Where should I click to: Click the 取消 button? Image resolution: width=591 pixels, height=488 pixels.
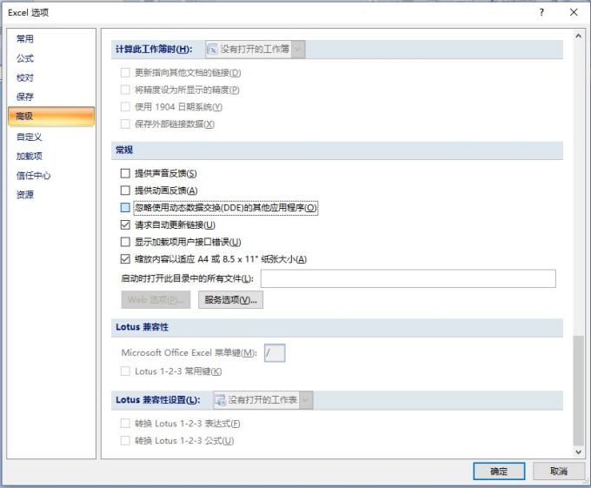pyautogui.click(x=559, y=471)
